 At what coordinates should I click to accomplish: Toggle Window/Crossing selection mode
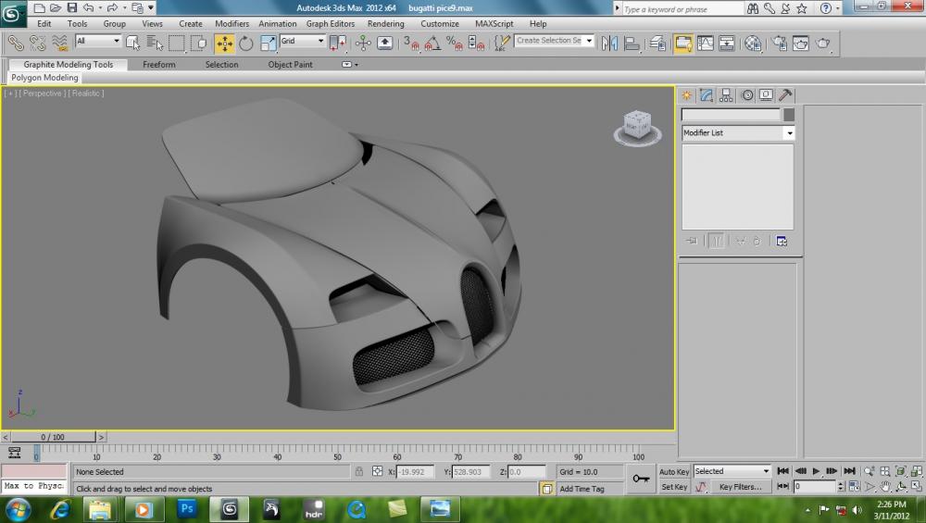(x=199, y=44)
